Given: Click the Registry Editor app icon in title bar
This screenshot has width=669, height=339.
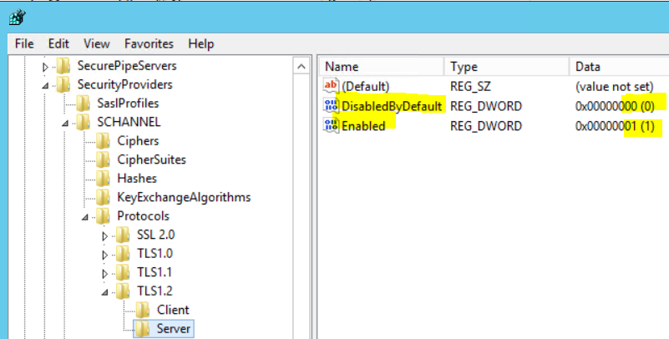Looking at the screenshot, I should (x=18, y=18).
